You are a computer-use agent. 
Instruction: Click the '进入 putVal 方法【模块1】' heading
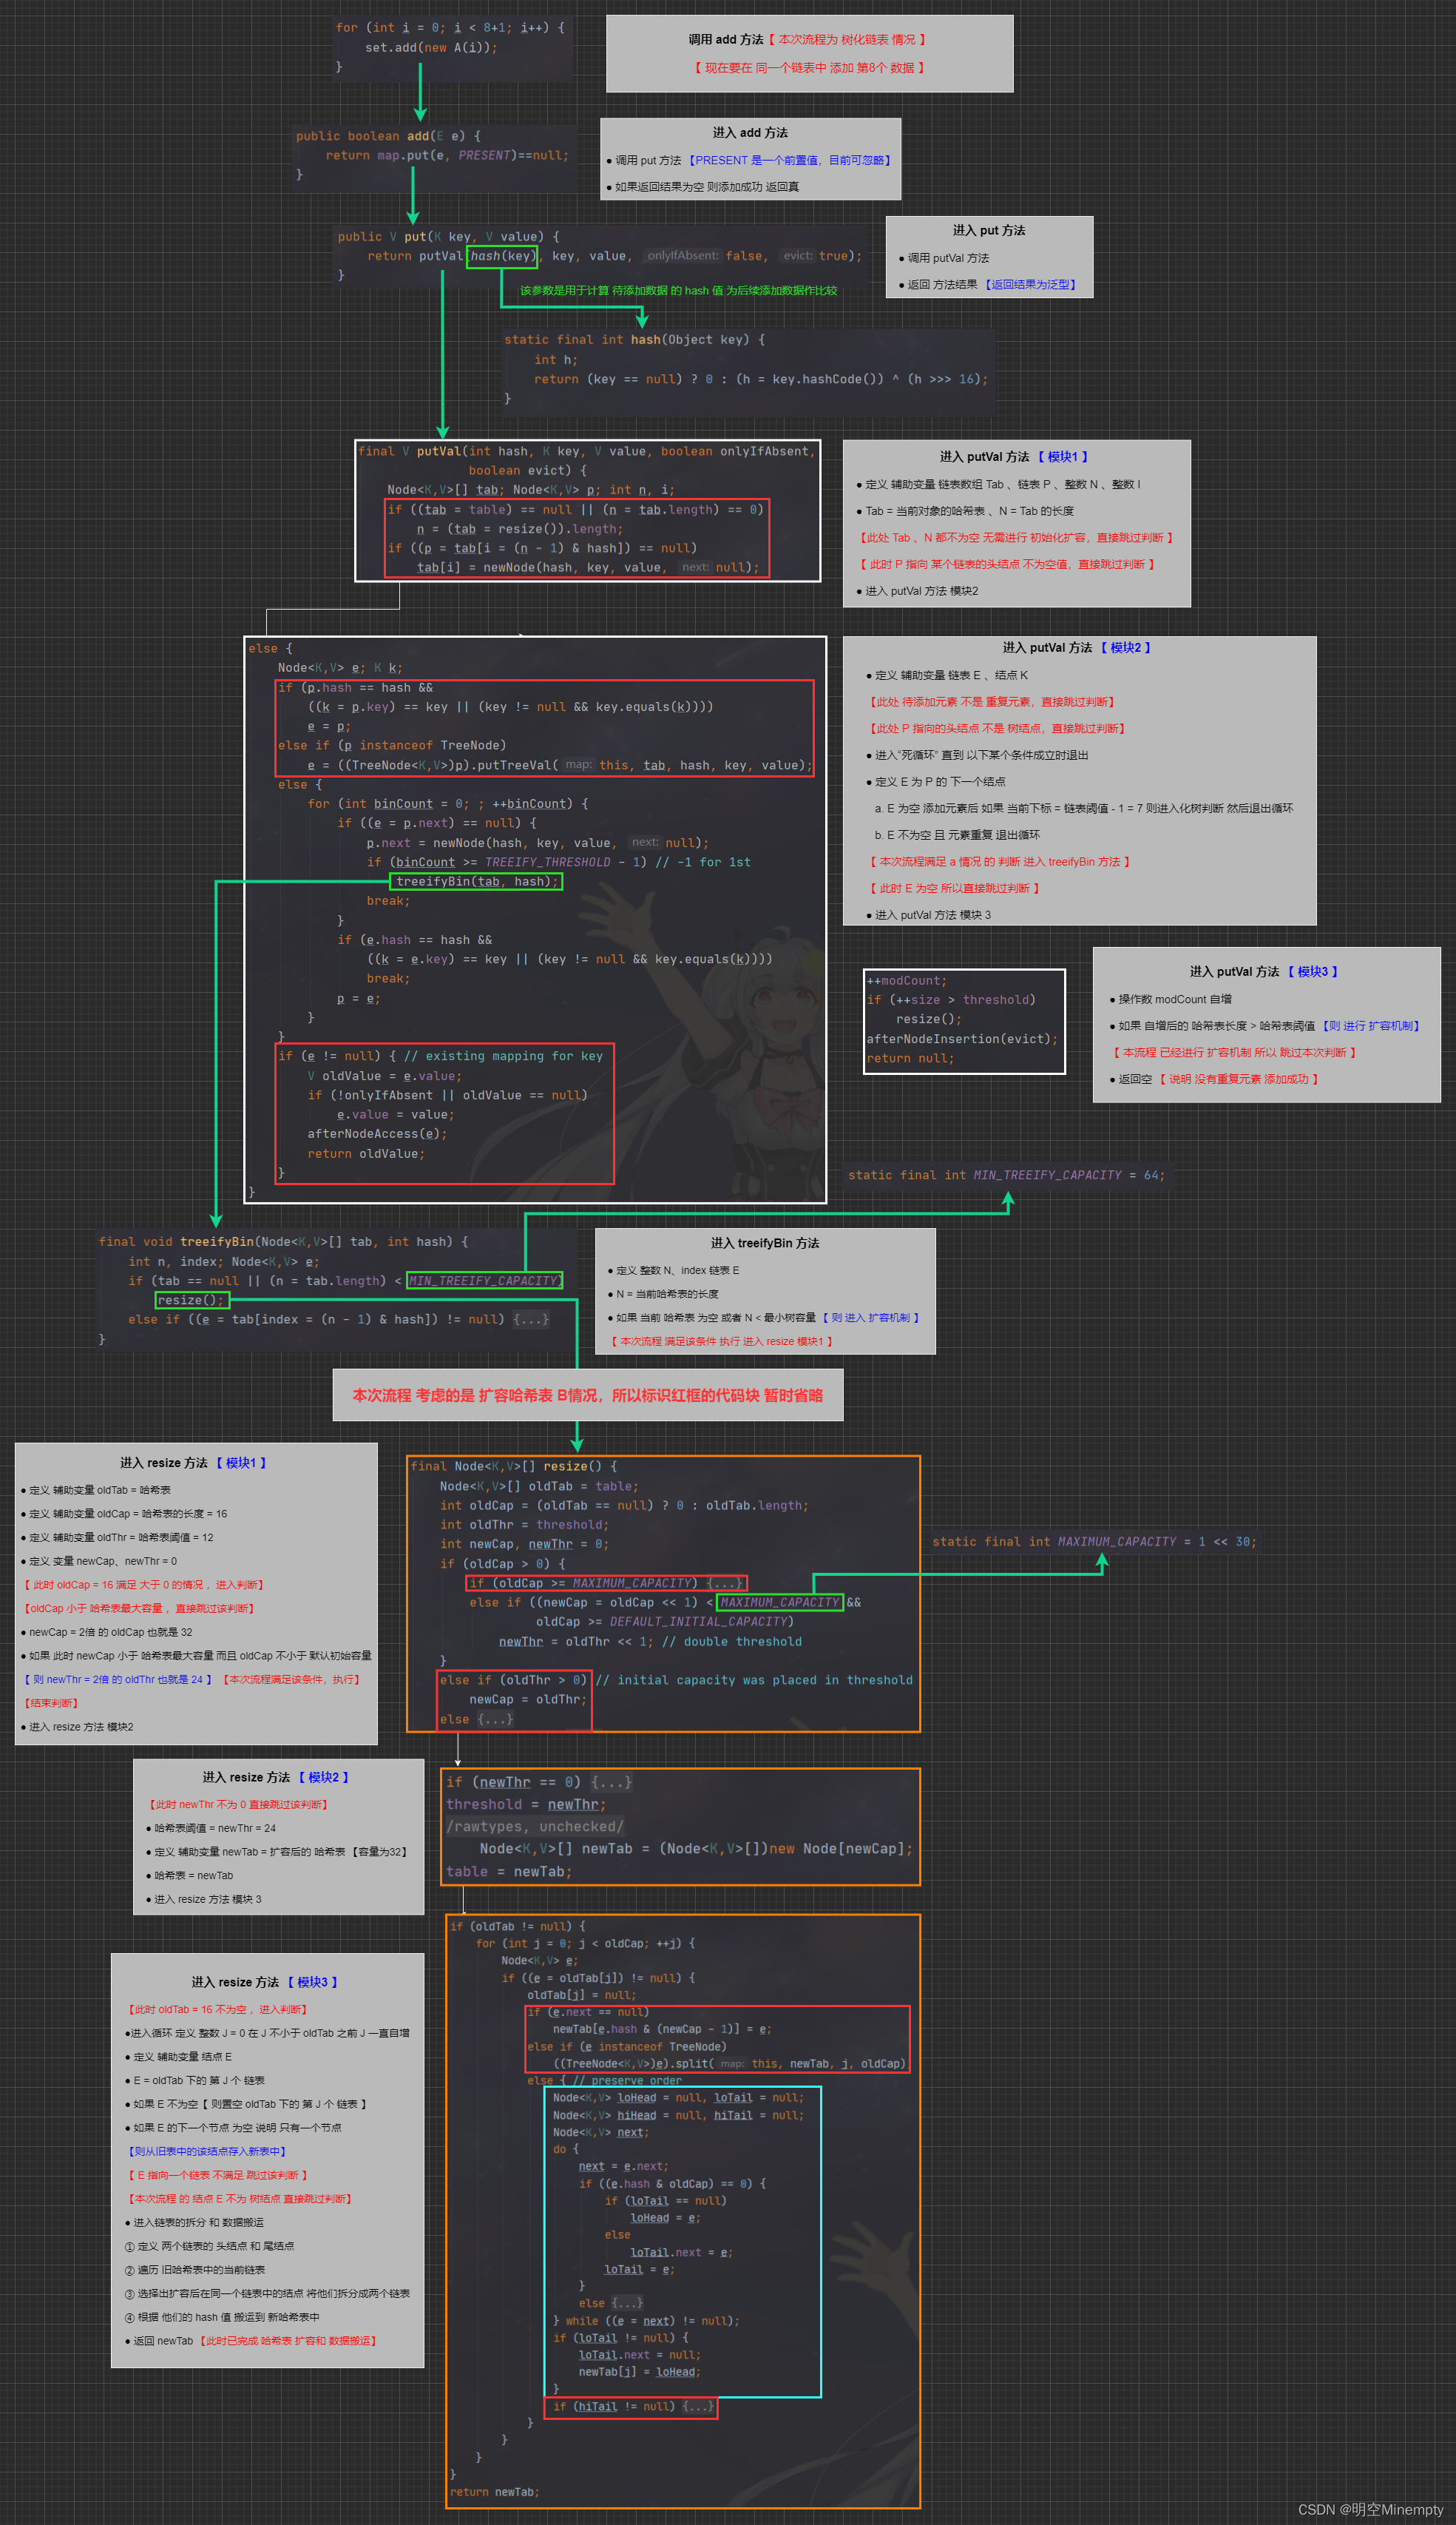pyautogui.click(x=1014, y=456)
